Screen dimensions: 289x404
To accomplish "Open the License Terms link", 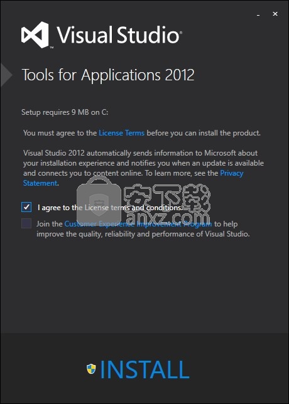I will 121,133.
